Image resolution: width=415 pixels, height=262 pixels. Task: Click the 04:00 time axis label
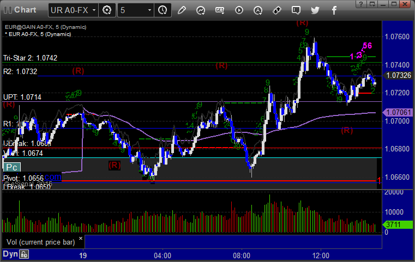[x=163, y=255]
